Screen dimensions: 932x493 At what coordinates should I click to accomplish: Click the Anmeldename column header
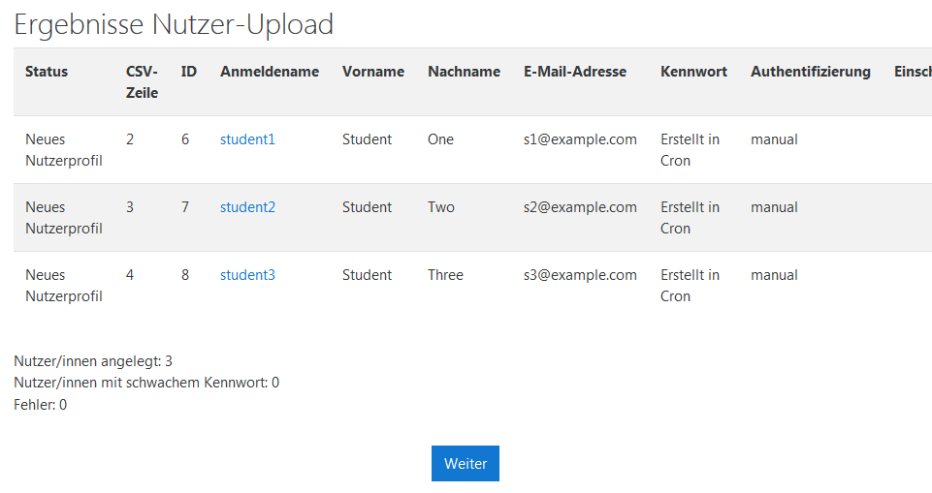click(x=270, y=72)
